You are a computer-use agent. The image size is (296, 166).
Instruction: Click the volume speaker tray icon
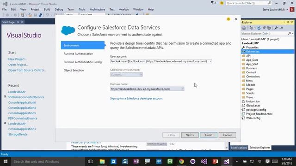(x=260, y=161)
